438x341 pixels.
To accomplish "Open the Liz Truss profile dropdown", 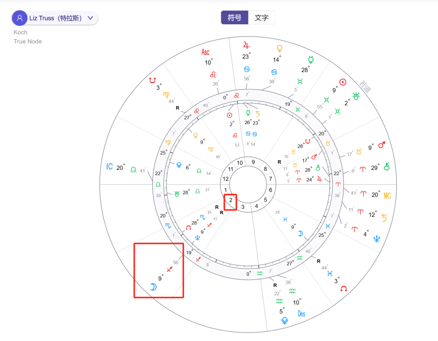I will pyautogui.click(x=55, y=18).
